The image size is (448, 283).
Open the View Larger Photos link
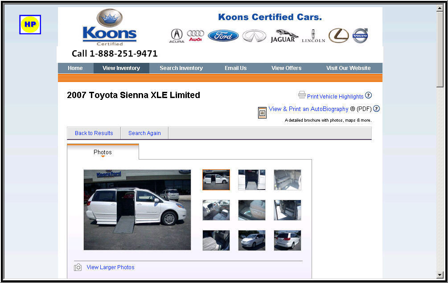[x=111, y=267]
